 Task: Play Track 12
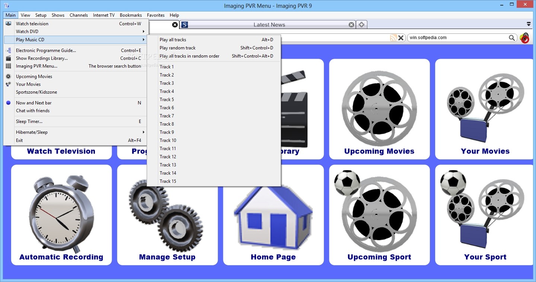214,157
